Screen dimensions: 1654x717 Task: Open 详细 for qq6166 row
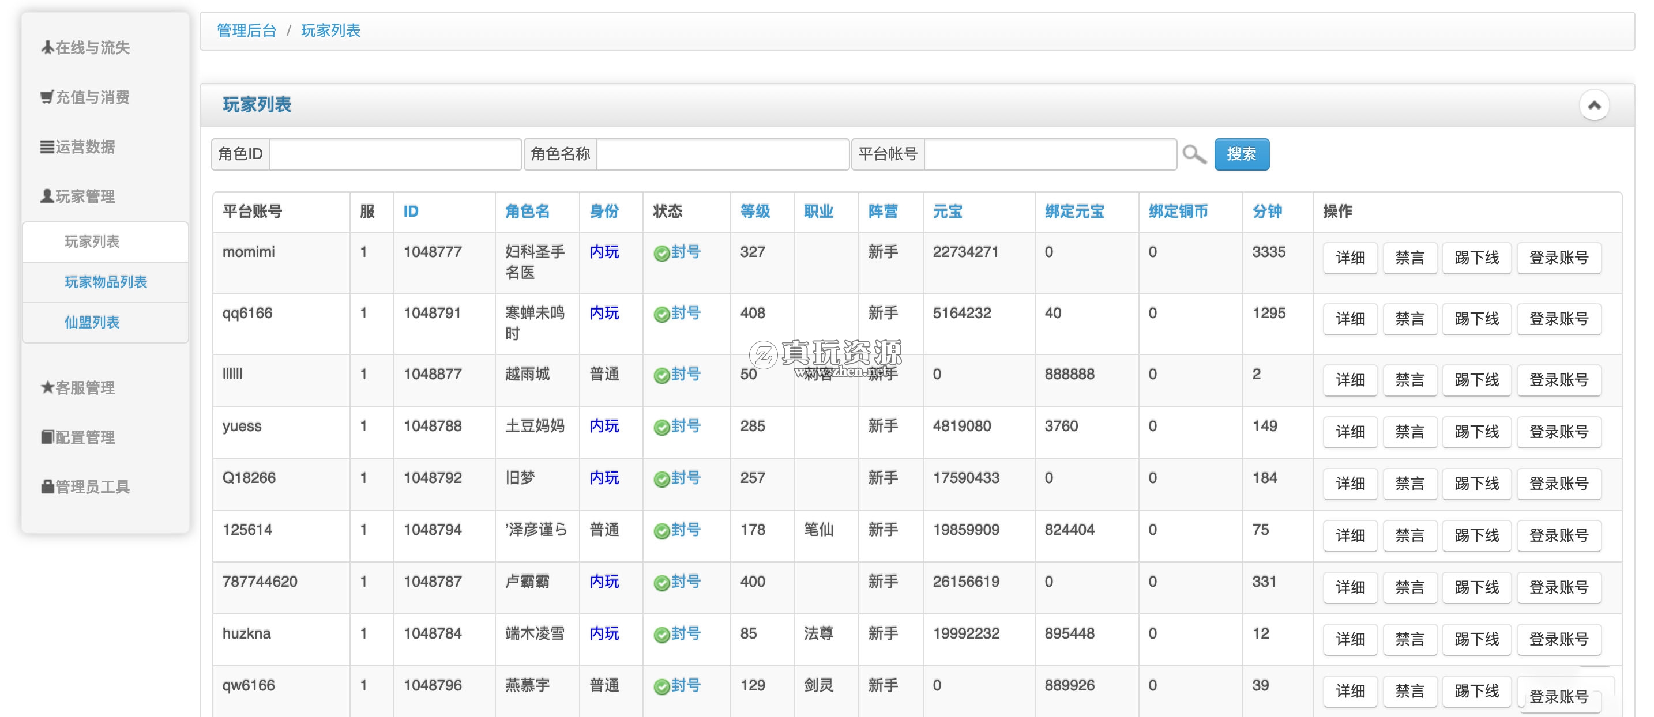1350,319
